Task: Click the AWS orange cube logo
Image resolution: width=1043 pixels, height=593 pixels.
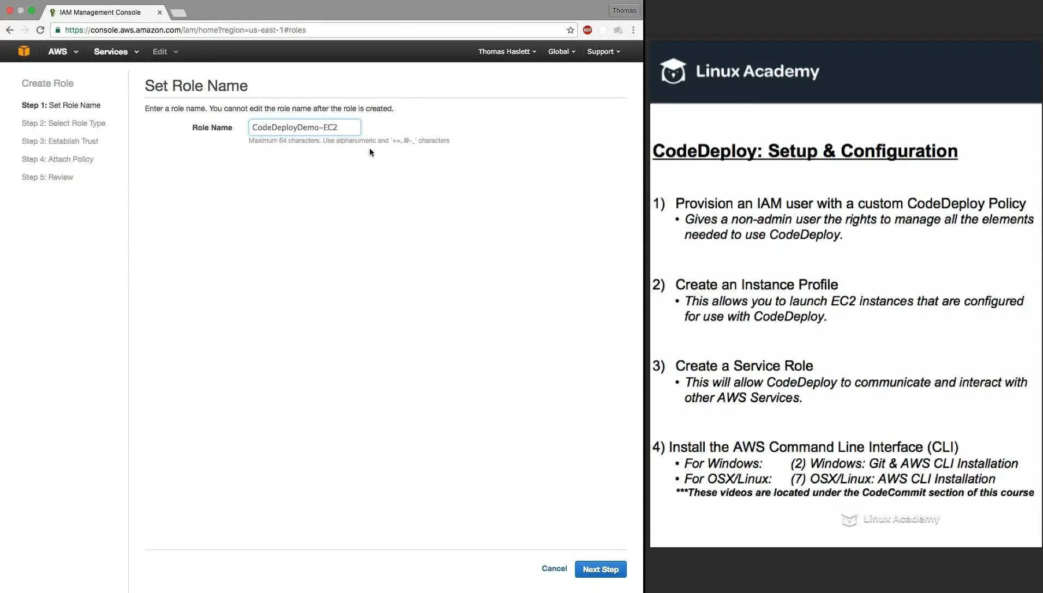Action: coord(23,51)
